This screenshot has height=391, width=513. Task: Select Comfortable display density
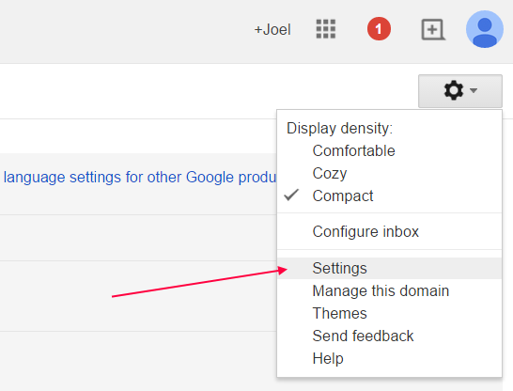(x=353, y=150)
